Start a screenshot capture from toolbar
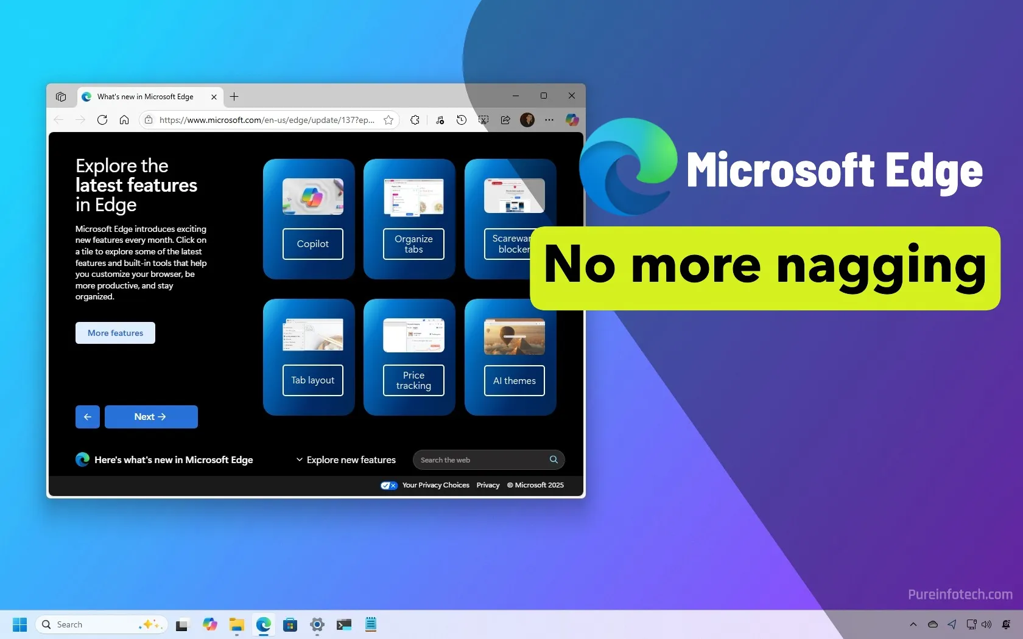 coord(483,120)
